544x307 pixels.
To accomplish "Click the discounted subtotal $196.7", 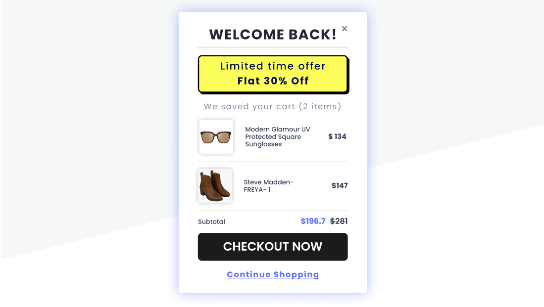I will 313,221.
